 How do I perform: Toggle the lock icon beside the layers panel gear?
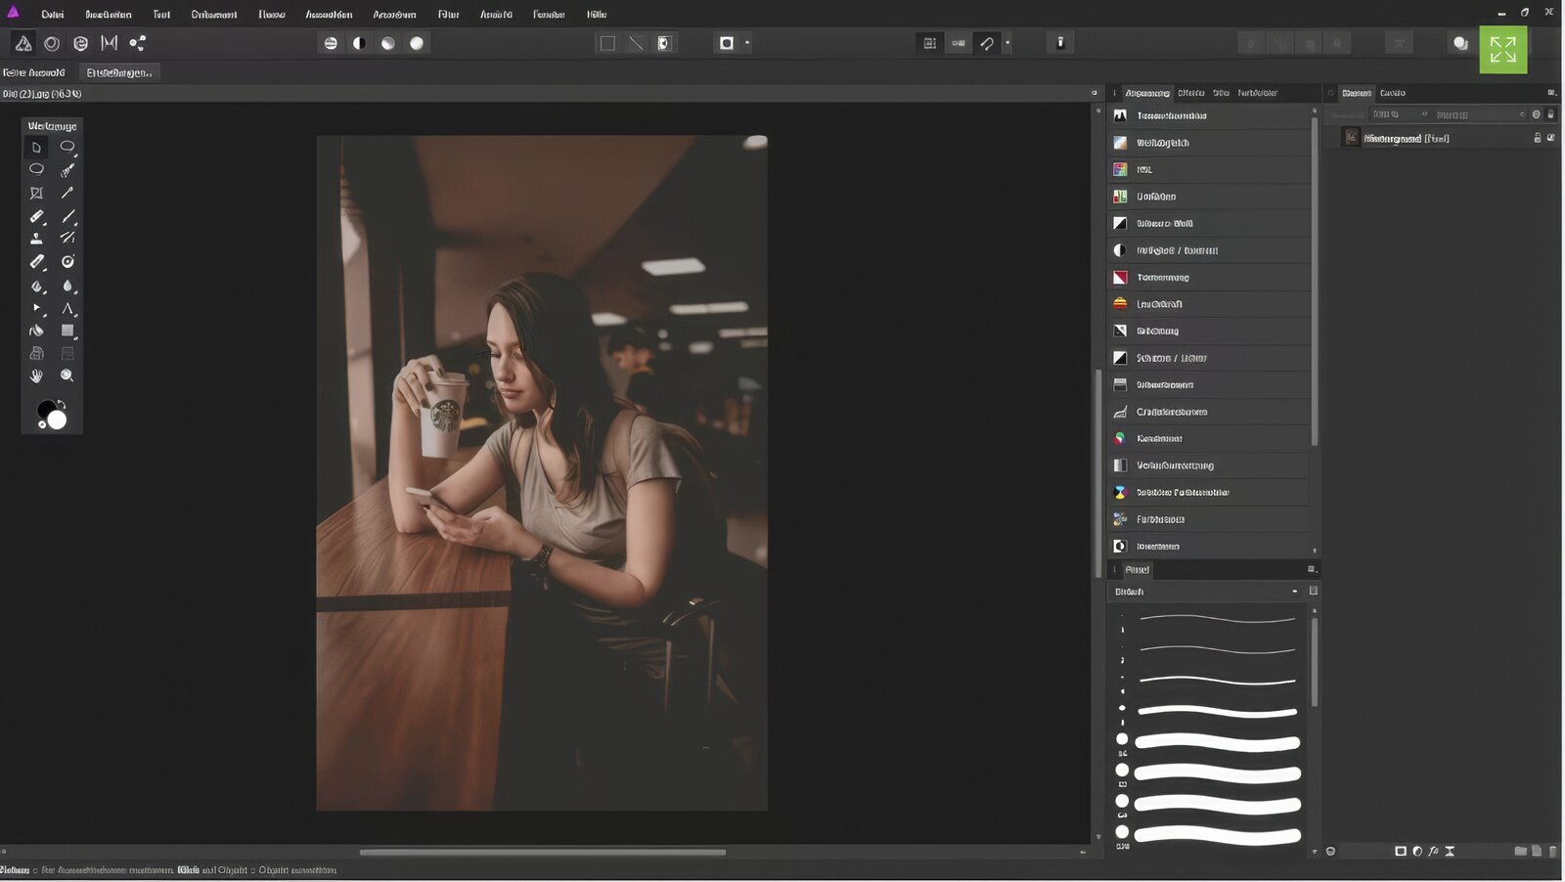[1550, 114]
